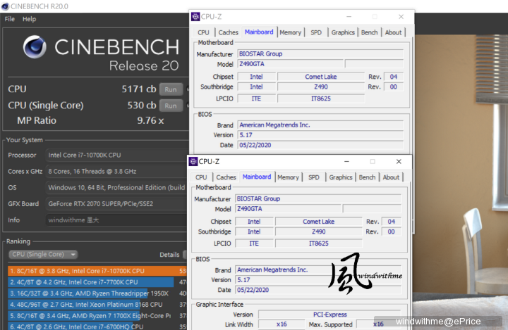
Task: Minimize the back CPU-Z window
Action: [x=349, y=16]
